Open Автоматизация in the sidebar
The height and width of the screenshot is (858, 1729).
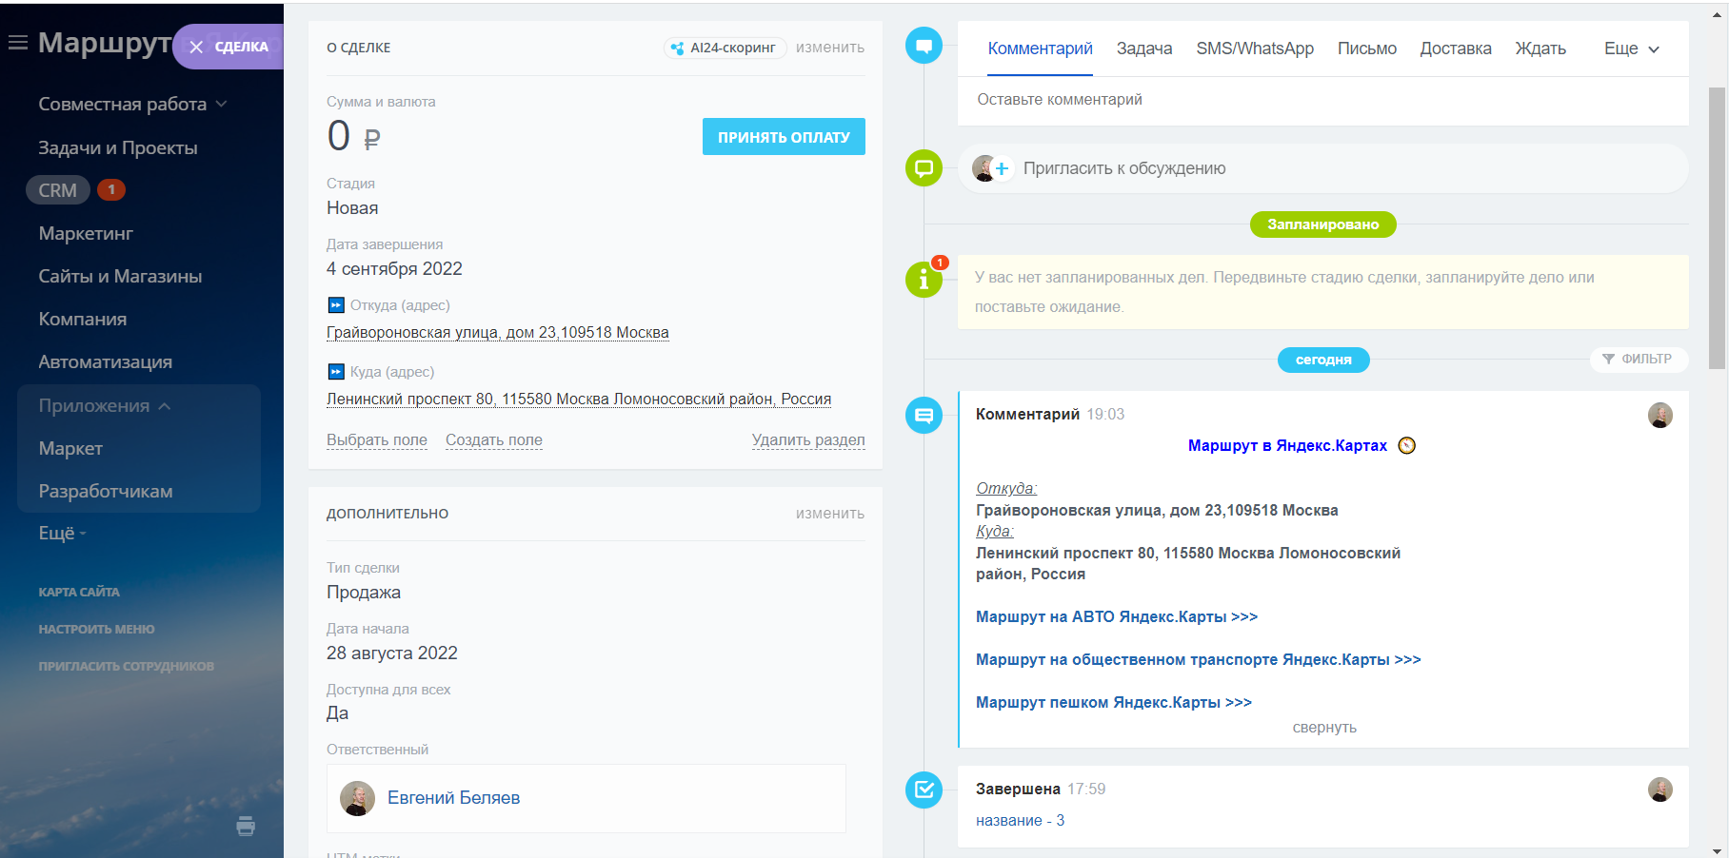pyautogui.click(x=106, y=361)
